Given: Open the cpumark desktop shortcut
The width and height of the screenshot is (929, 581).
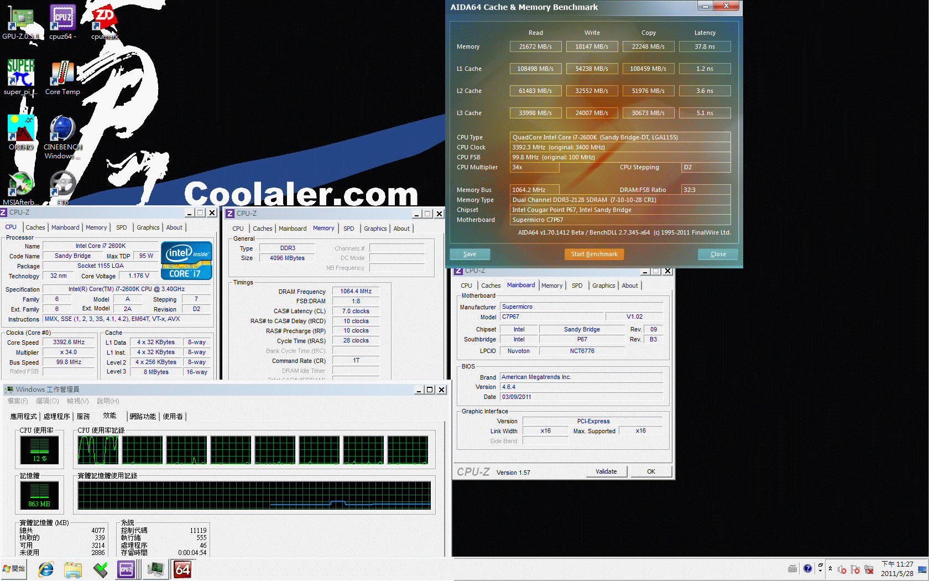Looking at the screenshot, I should point(105,22).
